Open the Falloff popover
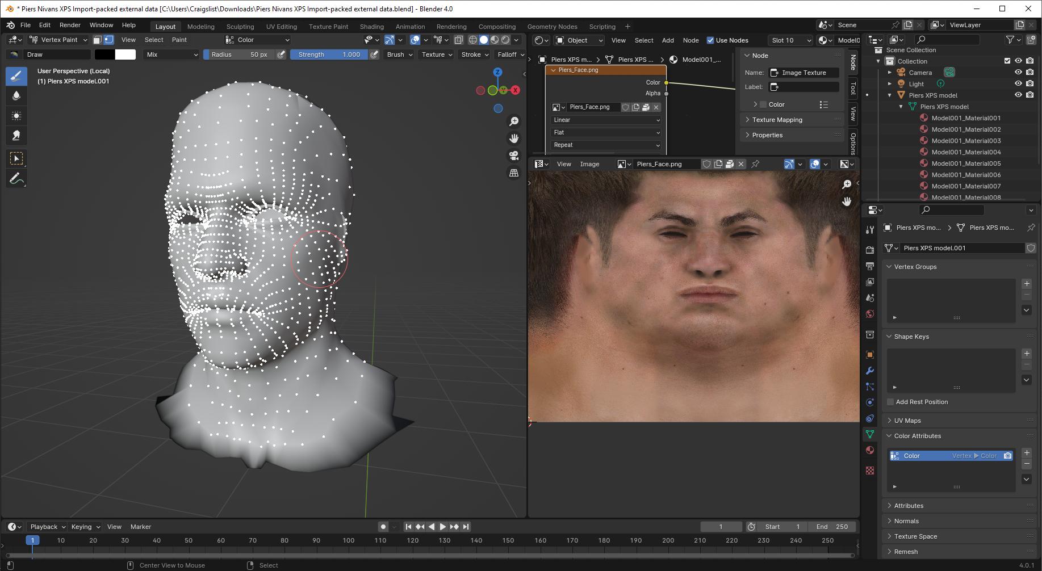This screenshot has width=1042, height=571. tap(510, 54)
